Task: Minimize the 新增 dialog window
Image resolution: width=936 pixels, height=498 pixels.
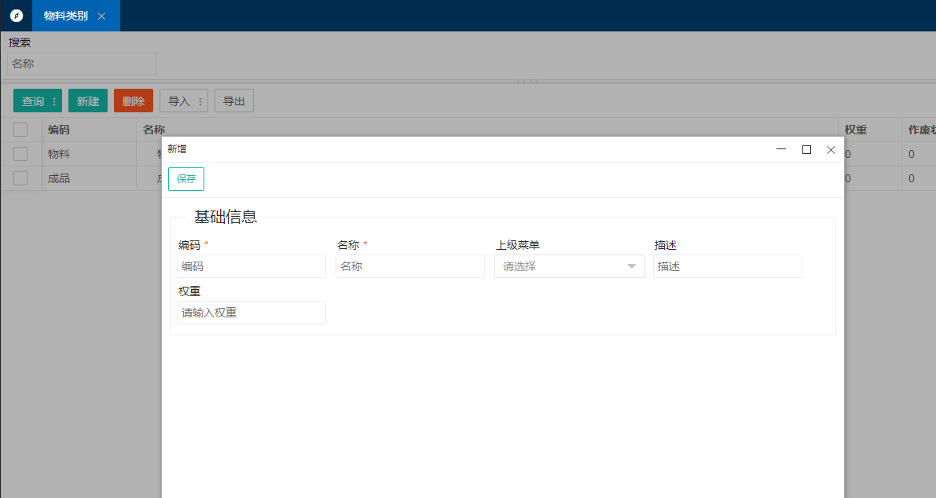Action: coord(781,149)
